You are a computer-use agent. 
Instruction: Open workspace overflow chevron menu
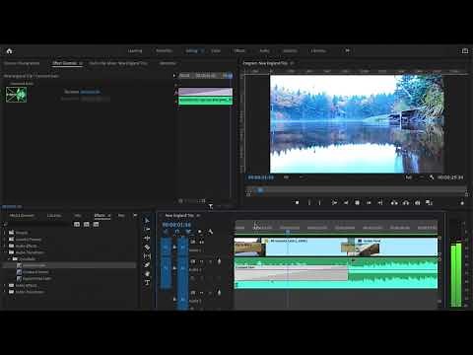point(347,50)
